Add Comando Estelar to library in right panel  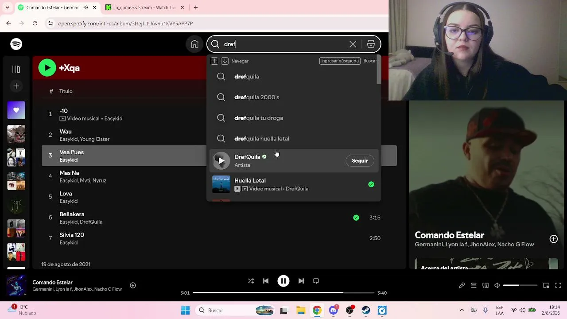pos(554,239)
